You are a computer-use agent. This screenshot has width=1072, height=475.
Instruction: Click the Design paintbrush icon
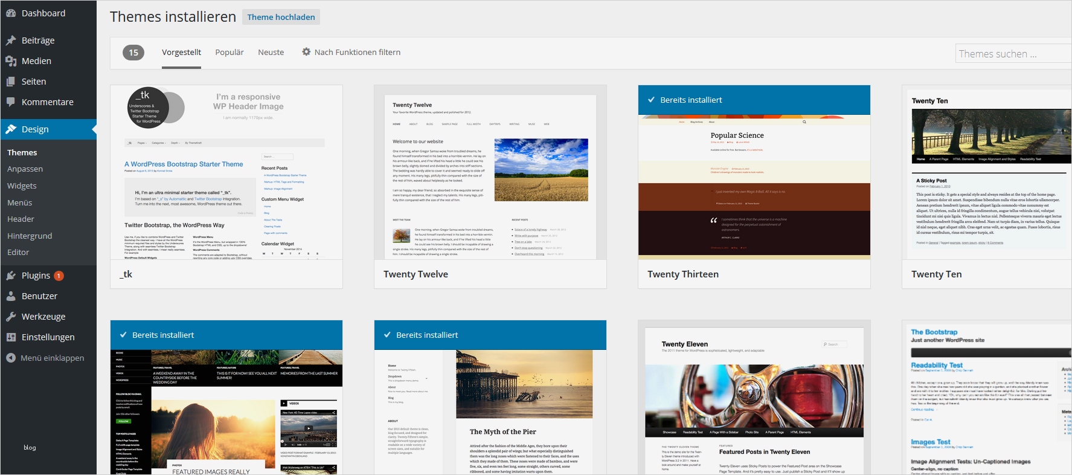click(11, 129)
